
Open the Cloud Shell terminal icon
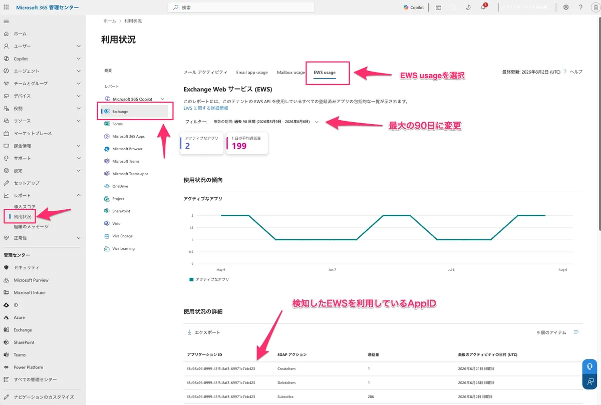438,8
